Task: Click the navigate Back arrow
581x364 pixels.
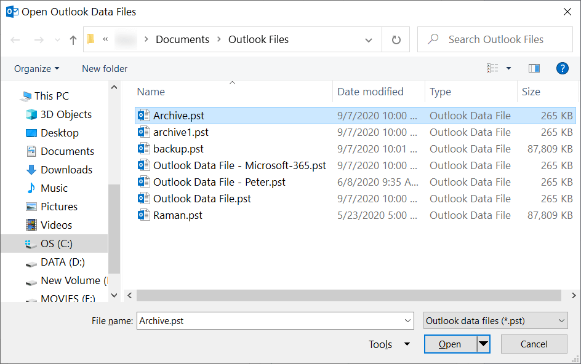Action: click(x=15, y=39)
